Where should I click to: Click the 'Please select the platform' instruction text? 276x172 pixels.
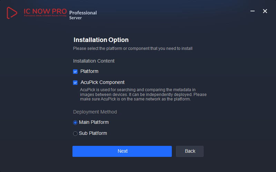click(133, 49)
